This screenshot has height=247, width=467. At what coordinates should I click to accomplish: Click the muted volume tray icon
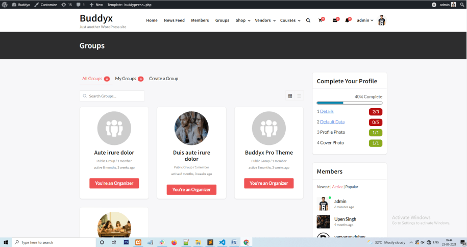click(x=423, y=242)
